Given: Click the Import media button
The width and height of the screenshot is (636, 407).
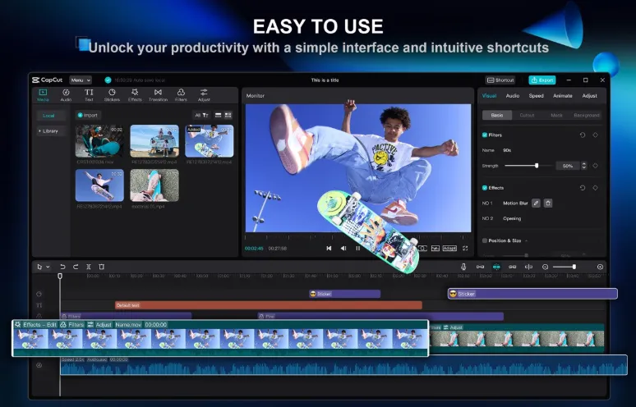Looking at the screenshot, I should [88, 116].
